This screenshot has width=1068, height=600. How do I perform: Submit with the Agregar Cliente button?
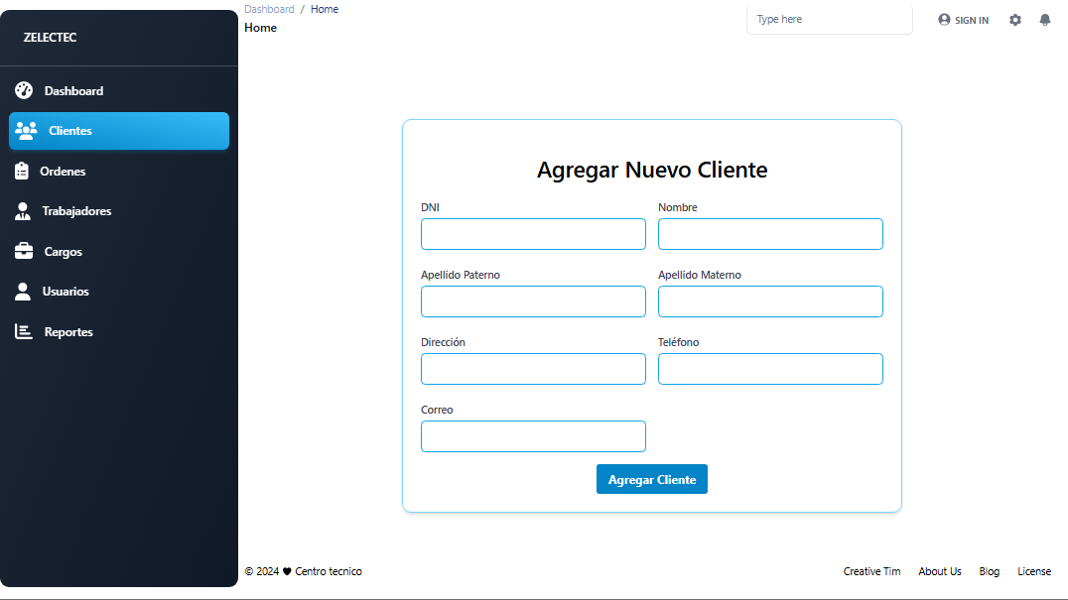(x=652, y=479)
